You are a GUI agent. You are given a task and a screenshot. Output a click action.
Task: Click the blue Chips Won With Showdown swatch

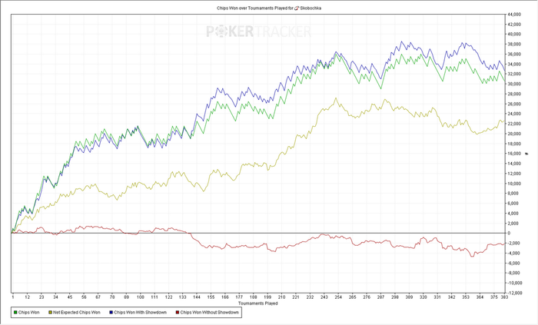111,312
